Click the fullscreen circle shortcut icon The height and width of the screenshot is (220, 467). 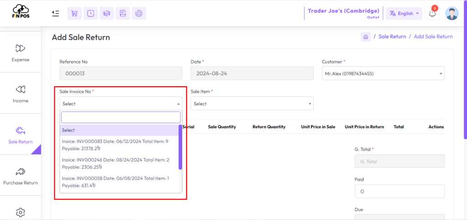(139, 13)
